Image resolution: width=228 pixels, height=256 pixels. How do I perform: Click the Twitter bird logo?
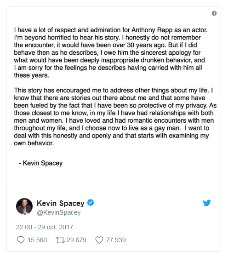coord(207,203)
